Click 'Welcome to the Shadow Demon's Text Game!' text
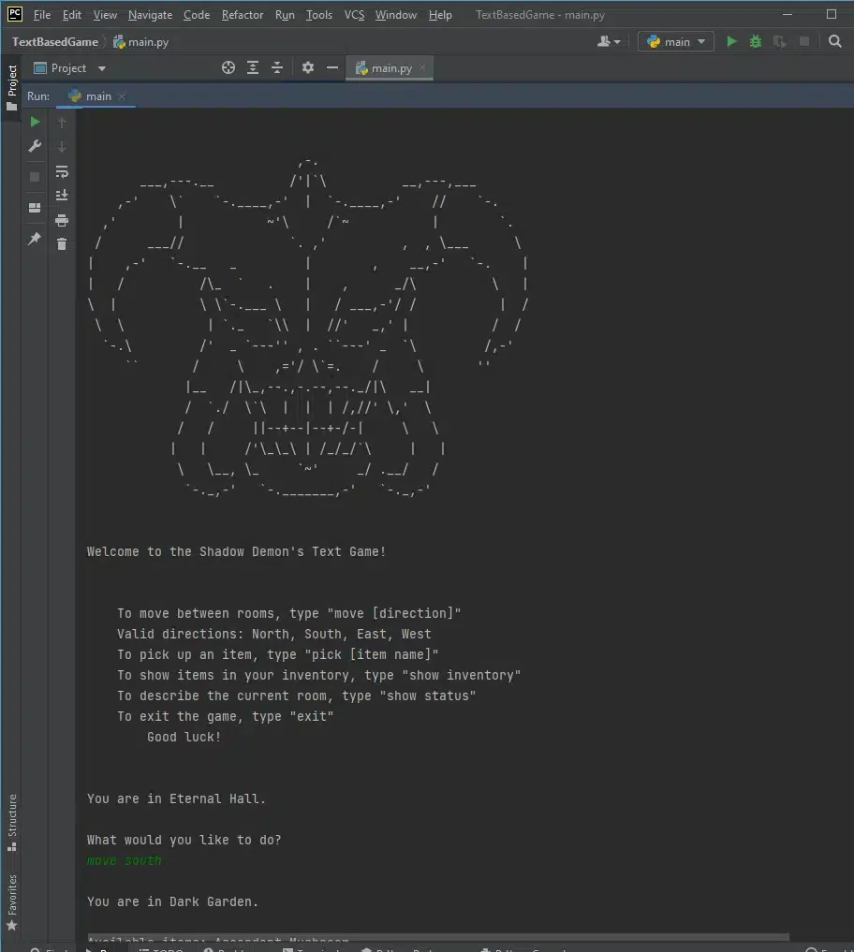854x952 pixels. pyautogui.click(x=236, y=551)
